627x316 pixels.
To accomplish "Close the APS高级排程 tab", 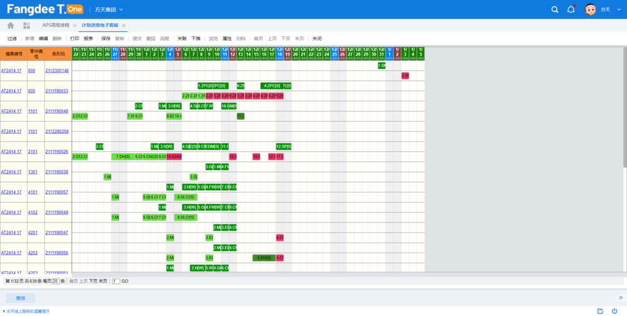I will point(75,26).
